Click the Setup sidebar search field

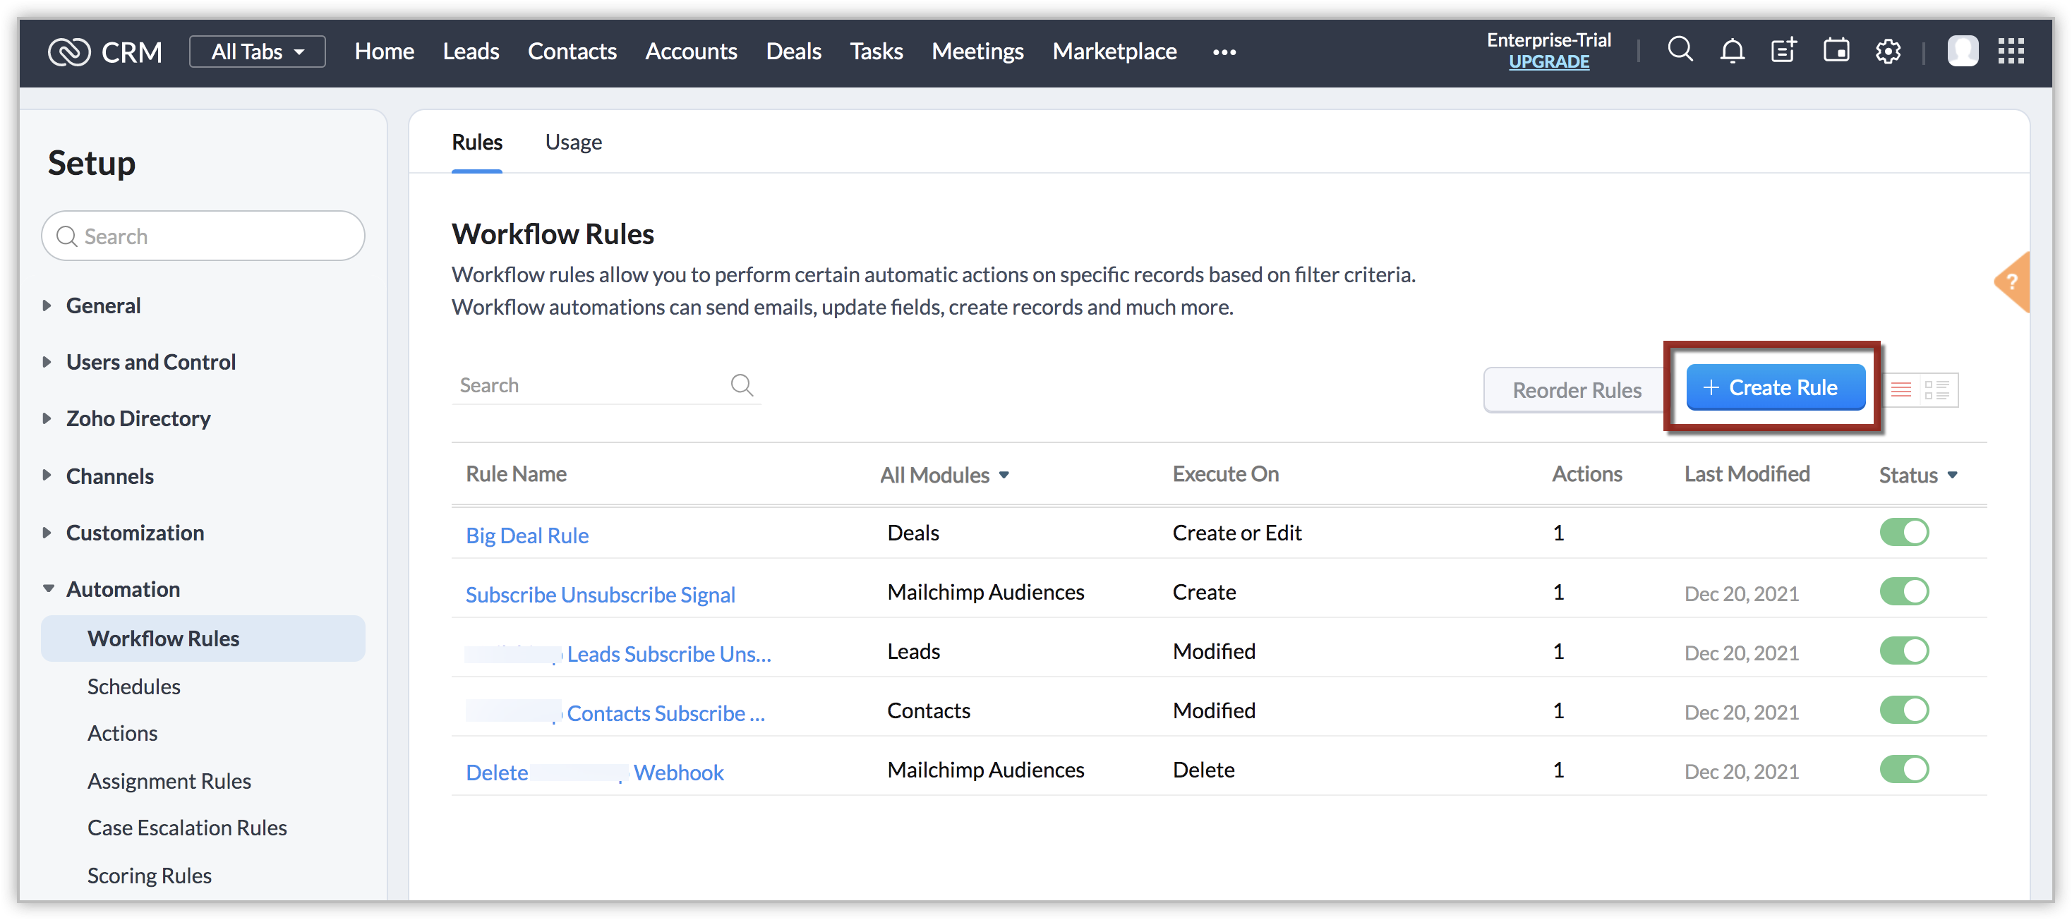point(203,236)
